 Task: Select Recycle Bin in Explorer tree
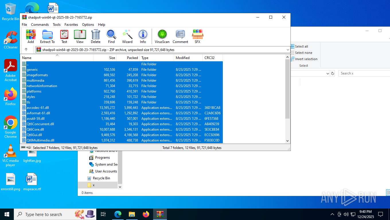point(99,178)
